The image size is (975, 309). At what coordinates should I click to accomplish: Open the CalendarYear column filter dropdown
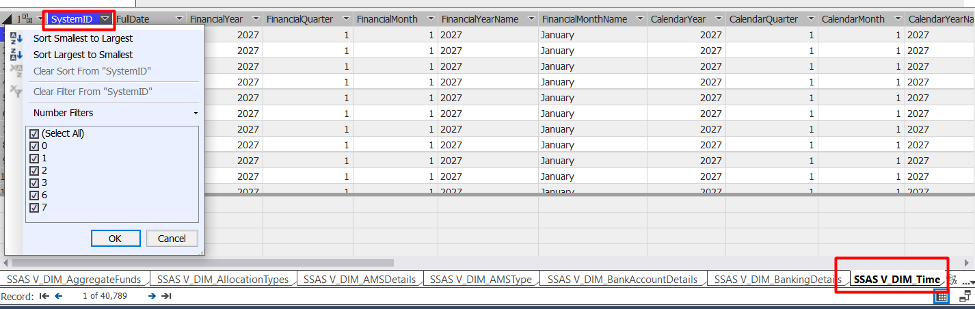pos(719,19)
